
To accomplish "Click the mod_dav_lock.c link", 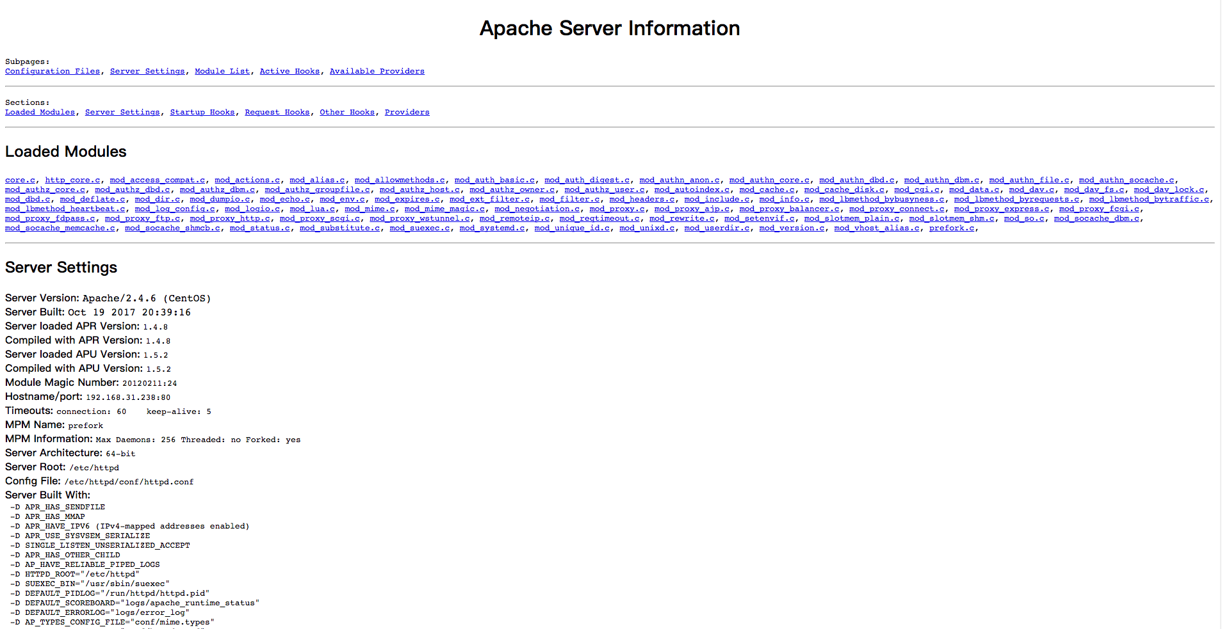I will click(1169, 189).
